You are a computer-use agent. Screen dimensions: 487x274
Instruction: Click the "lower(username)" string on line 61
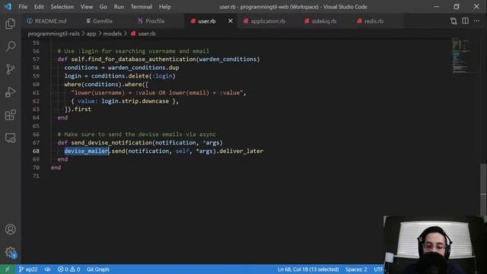158,93
